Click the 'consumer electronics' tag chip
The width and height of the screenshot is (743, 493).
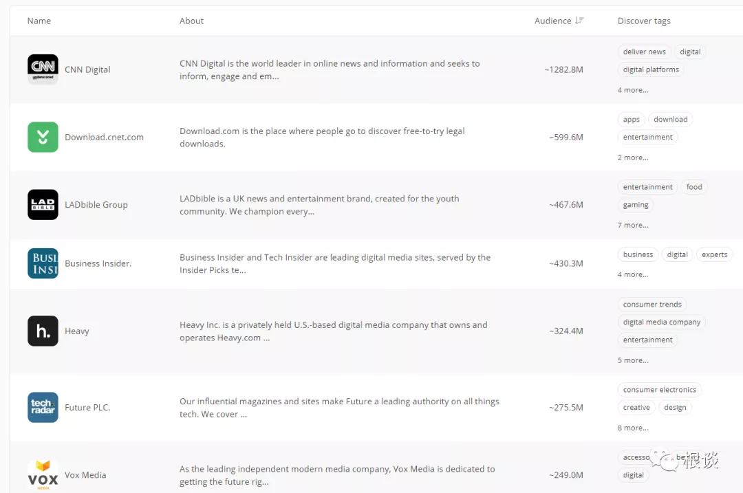point(659,389)
